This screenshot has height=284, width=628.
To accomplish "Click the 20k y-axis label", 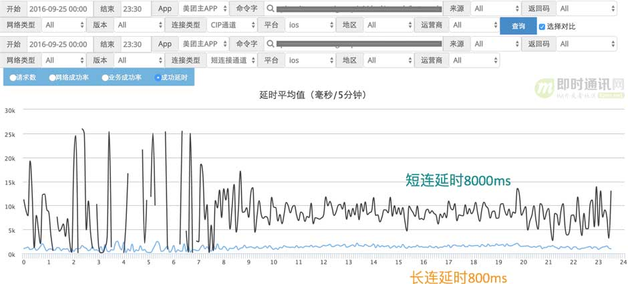I will click(x=9, y=158).
